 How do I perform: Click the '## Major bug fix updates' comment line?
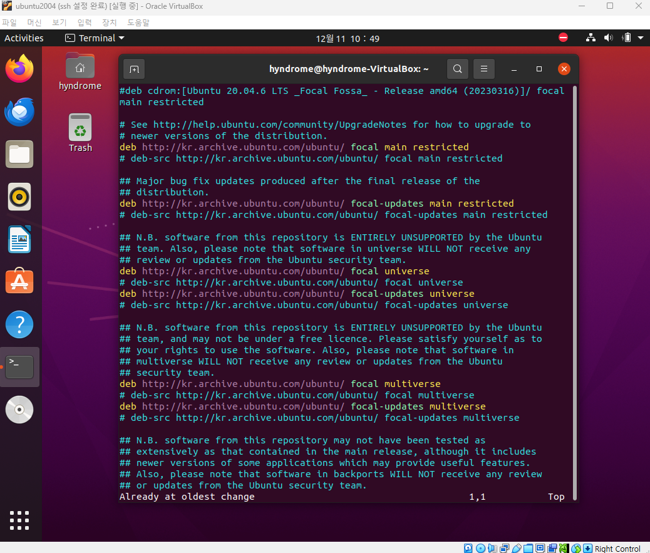click(300, 181)
